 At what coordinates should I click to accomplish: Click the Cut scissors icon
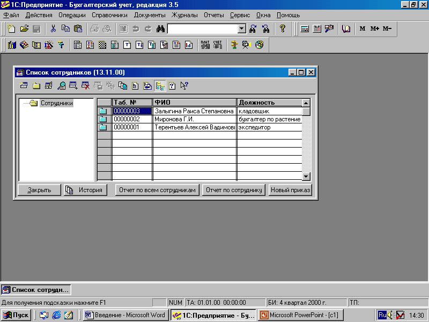click(53, 28)
